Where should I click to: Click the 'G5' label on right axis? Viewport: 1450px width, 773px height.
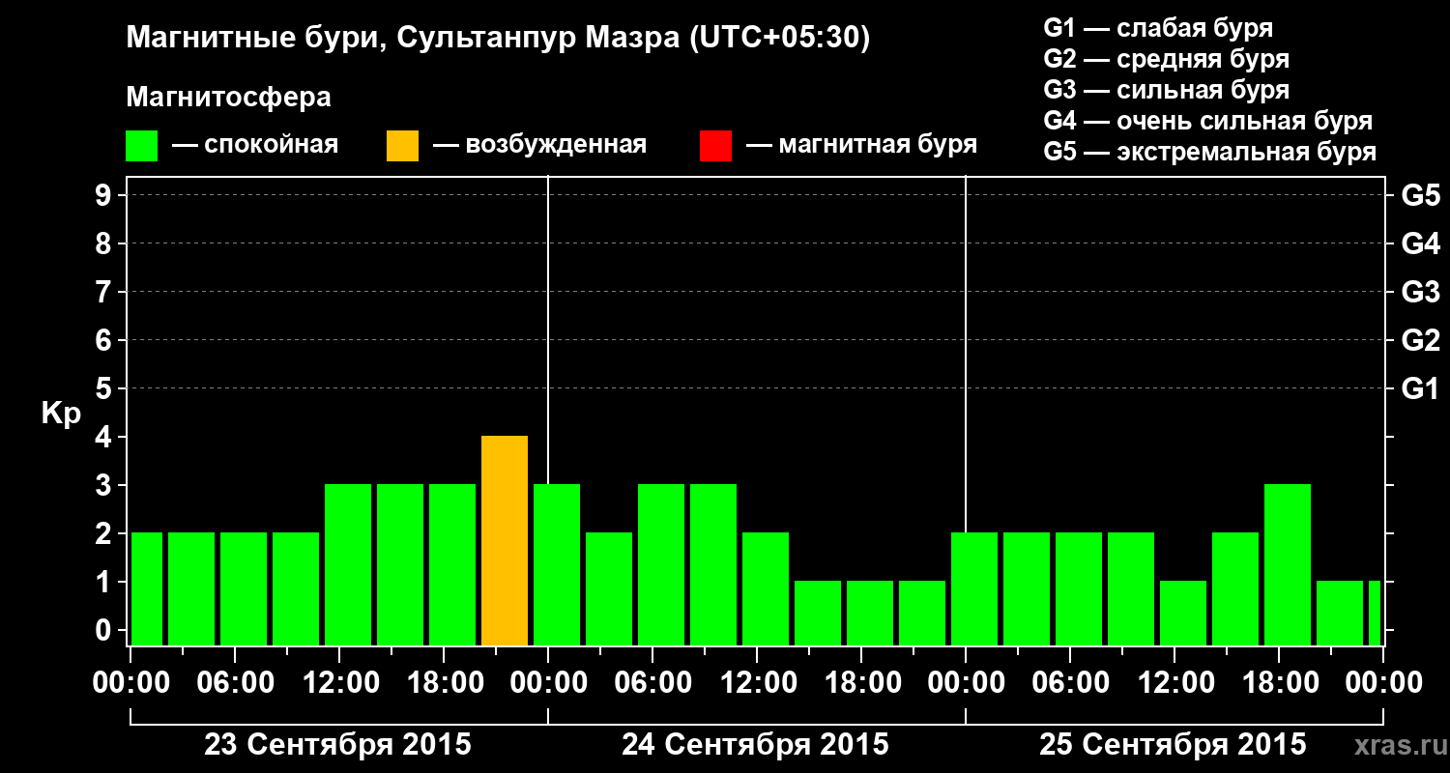(1421, 196)
